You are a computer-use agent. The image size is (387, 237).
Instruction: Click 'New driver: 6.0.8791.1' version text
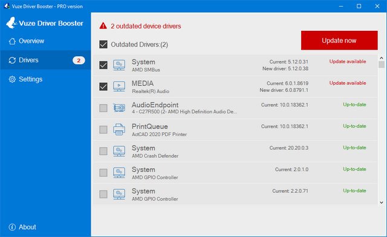click(x=284, y=90)
